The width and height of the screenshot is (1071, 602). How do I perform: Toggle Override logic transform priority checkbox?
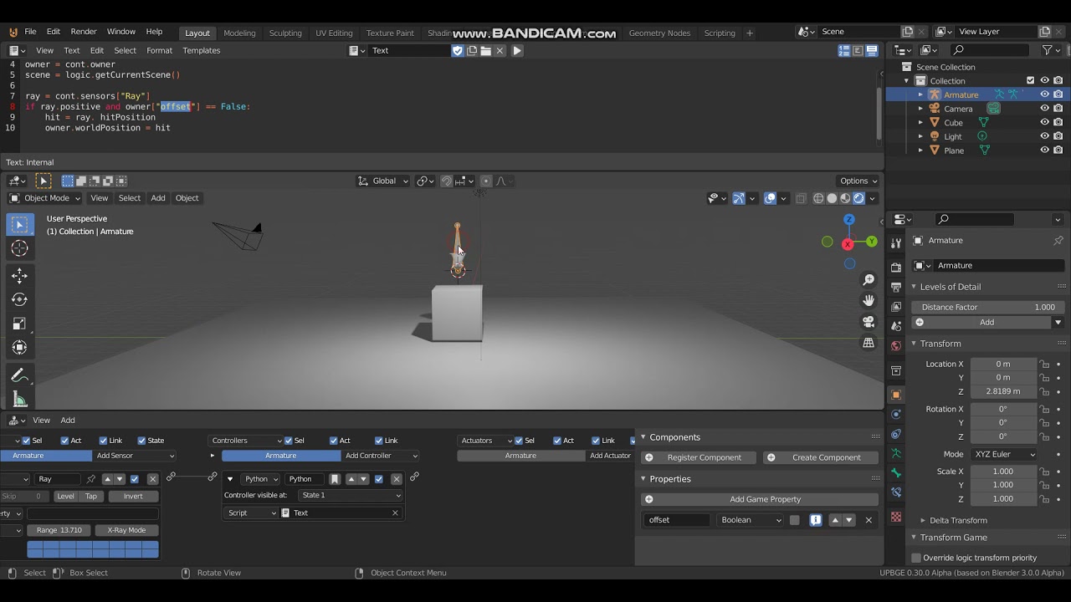click(916, 558)
